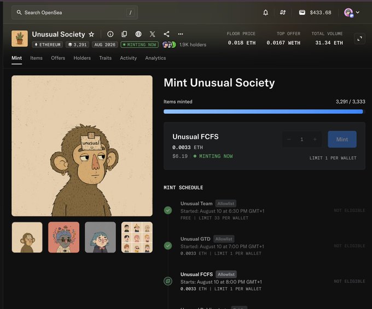
Task: Click the large monkey preview image
Action: tap(82, 146)
